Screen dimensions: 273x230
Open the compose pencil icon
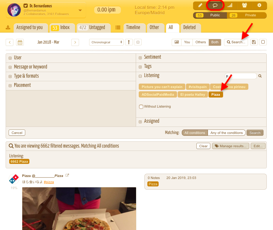click(200, 5)
